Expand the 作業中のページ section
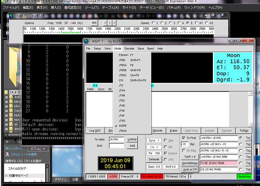The width and height of the screenshot is (260, 186). pyautogui.click(x=6, y=175)
